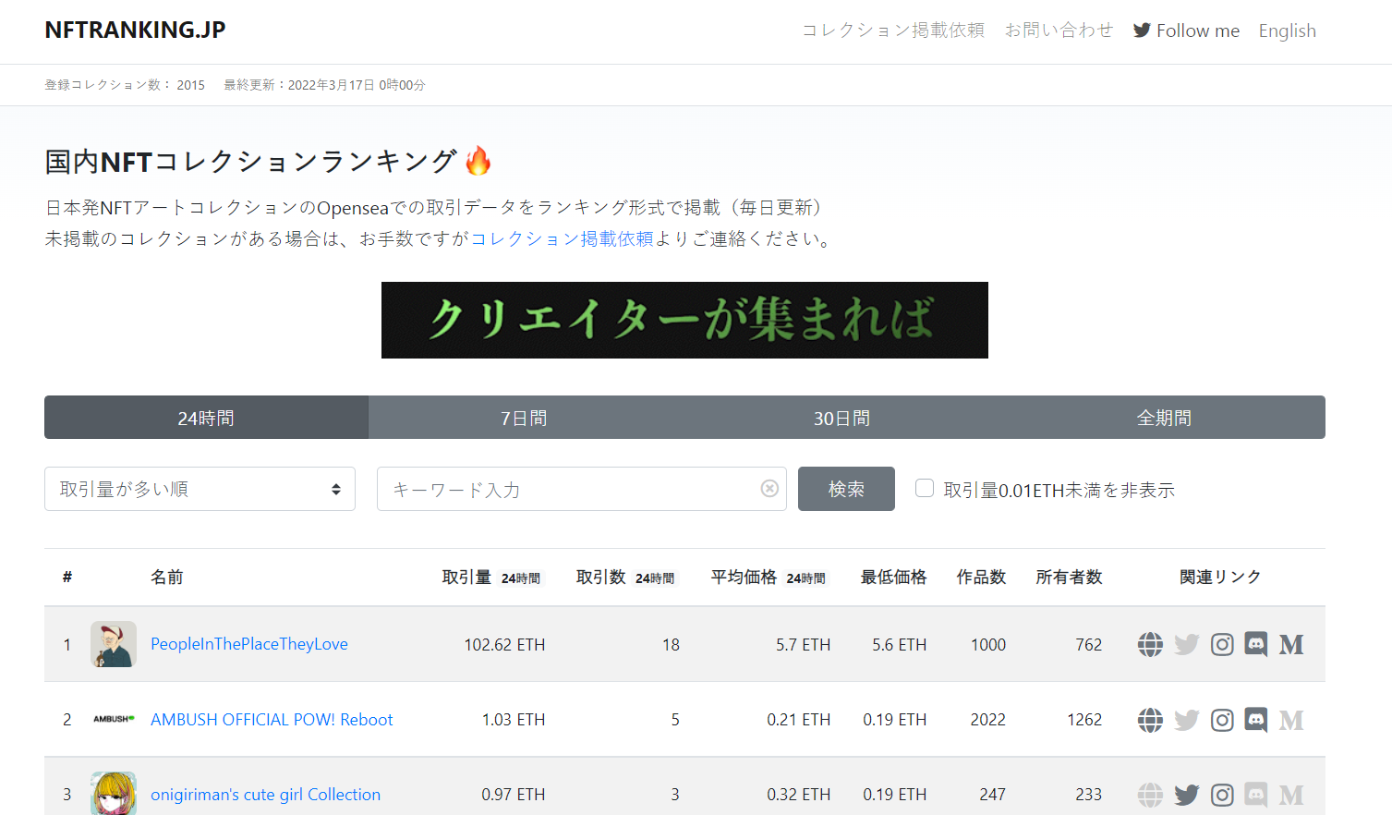The image size is (1392, 815).
Task: Click the 所有者数 column header
Action: pos(1069,578)
